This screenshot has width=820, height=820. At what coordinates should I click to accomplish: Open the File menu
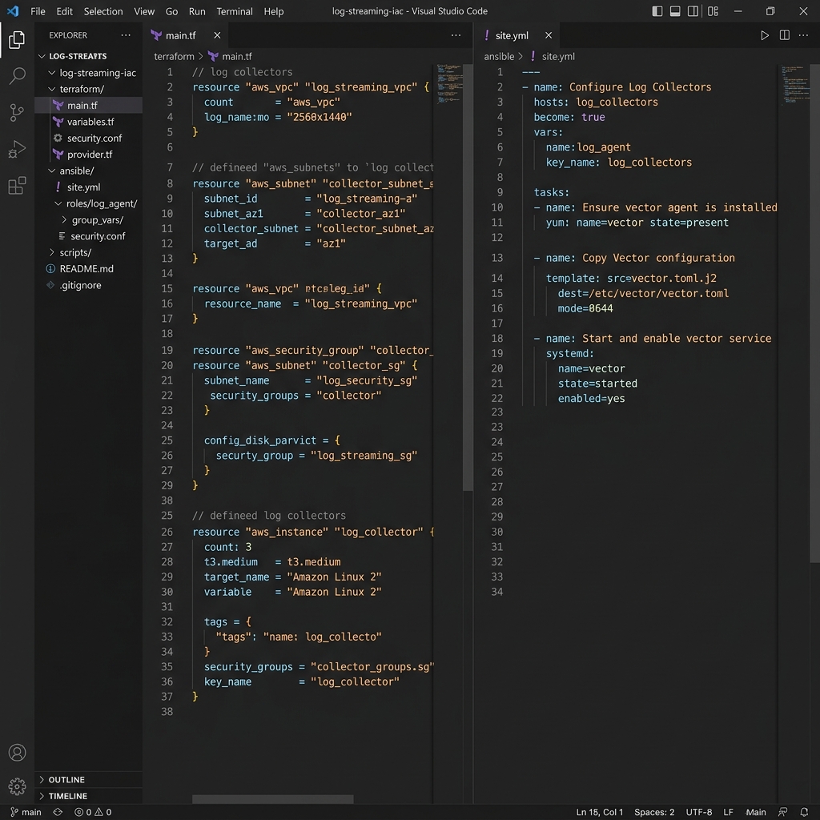pos(38,11)
